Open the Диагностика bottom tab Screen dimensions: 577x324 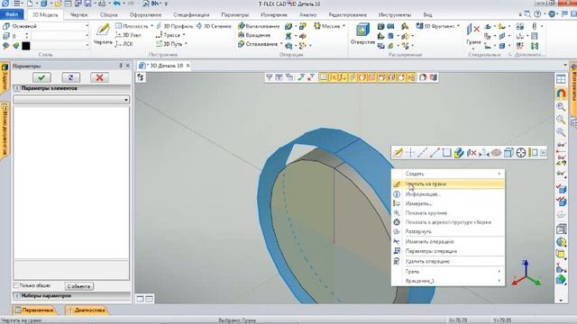point(87,310)
